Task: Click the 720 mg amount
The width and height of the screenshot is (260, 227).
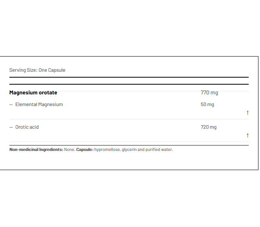Action: pyautogui.click(x=208, y=127)
